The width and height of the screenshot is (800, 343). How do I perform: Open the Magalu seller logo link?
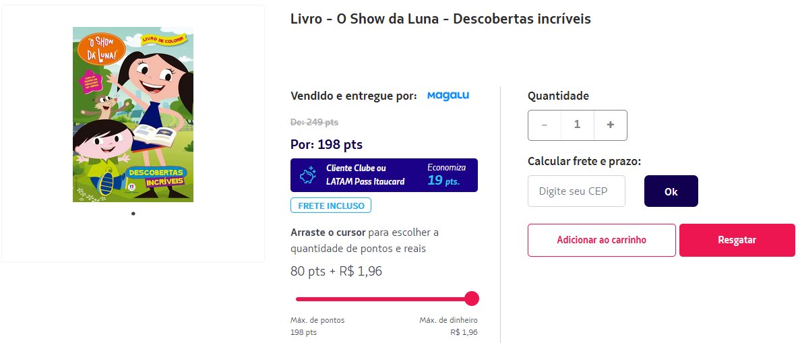[448, 96]
